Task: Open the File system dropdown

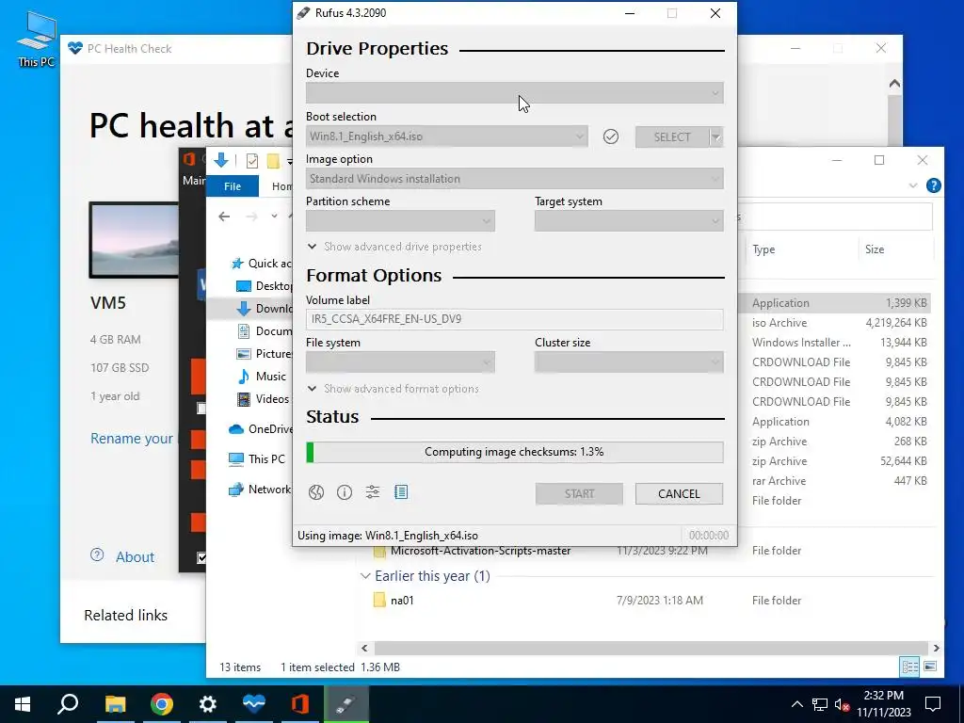Action: coord(400,362)
